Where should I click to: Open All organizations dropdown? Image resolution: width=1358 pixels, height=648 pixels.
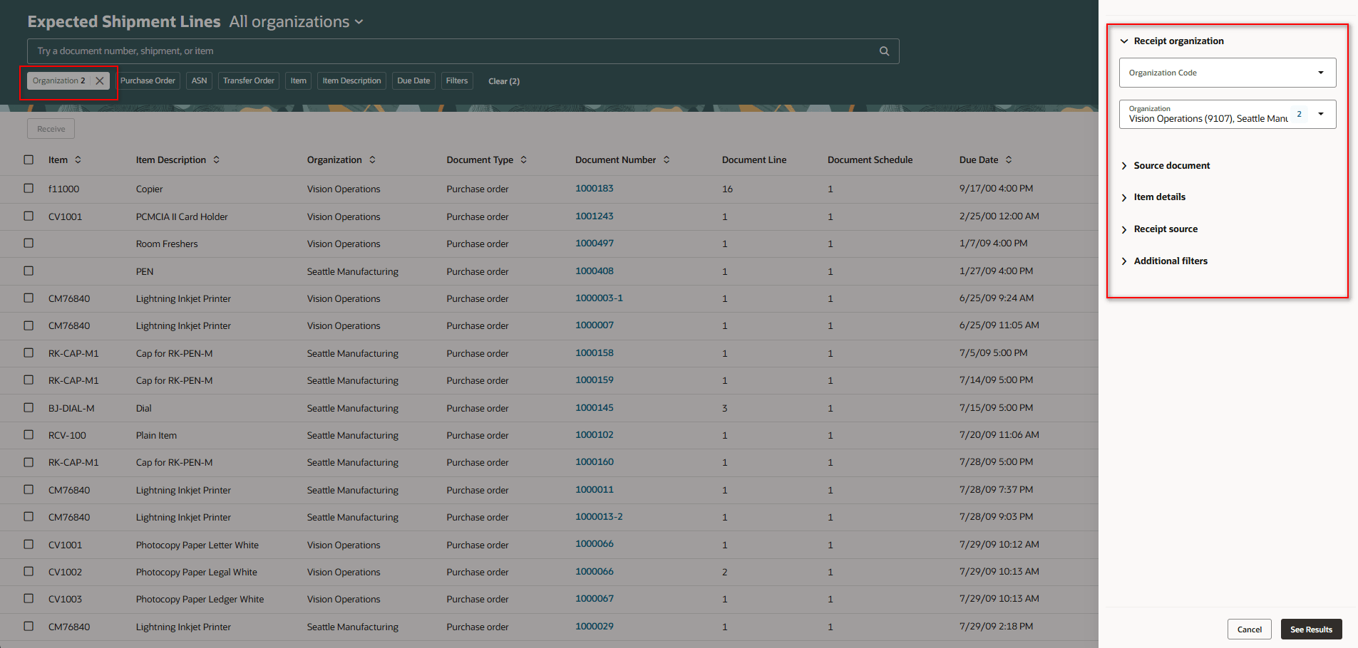(x=297, y=22)
